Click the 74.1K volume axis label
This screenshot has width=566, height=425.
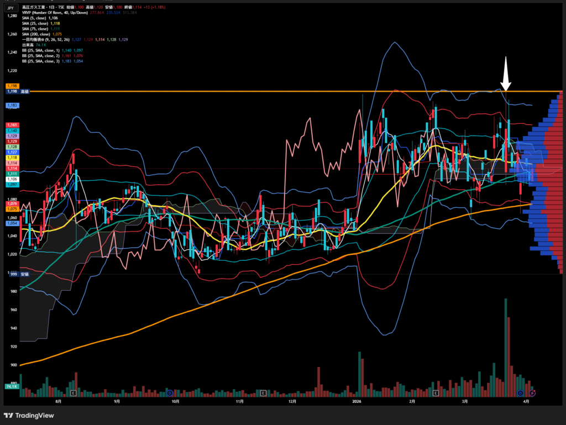click(12, 386)
